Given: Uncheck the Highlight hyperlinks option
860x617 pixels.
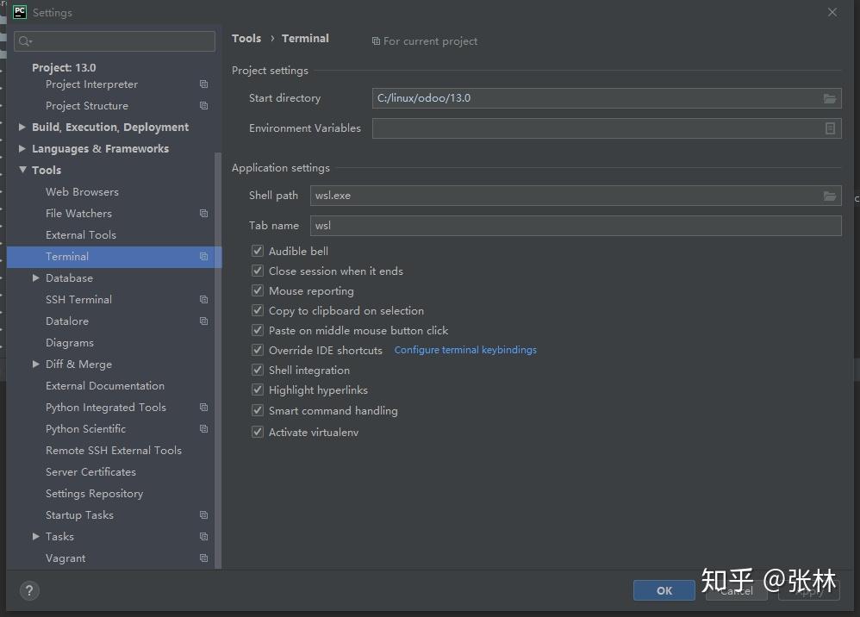Looking at the screenshot, I should click(258, 390).
